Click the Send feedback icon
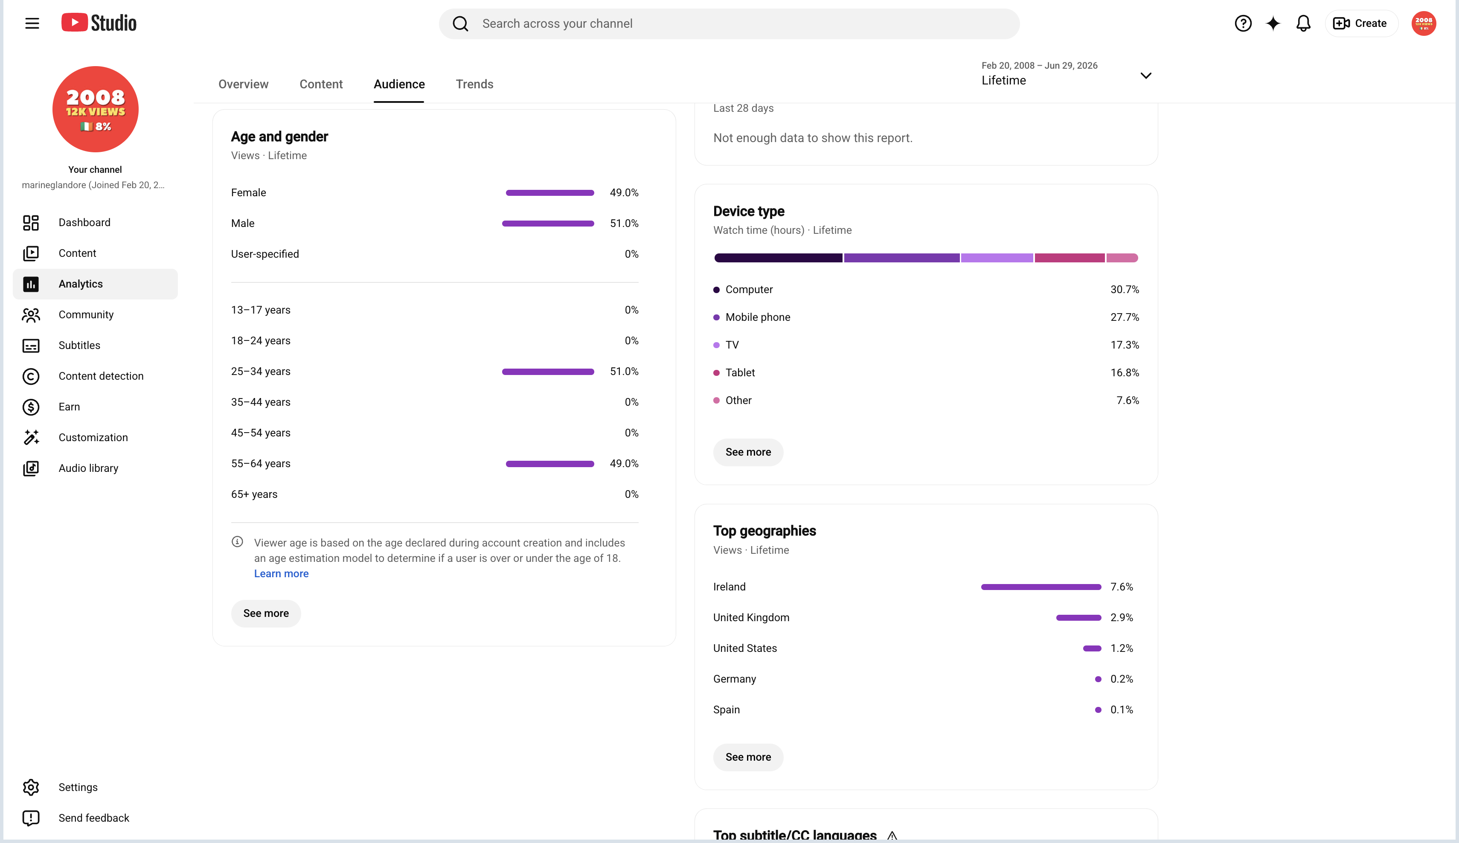Screen dimensions: 1459x843 (31, 817)
